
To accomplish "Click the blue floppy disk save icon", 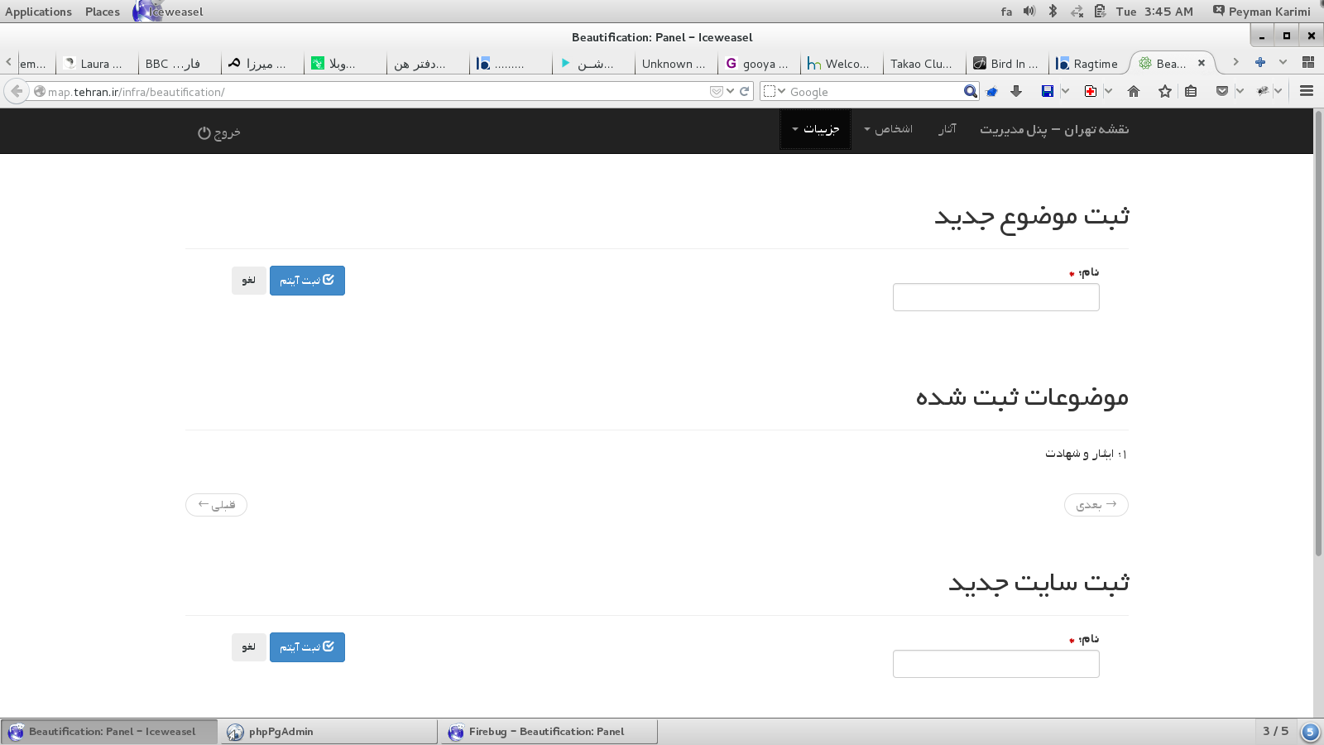I will click(x=1047, y=92).
